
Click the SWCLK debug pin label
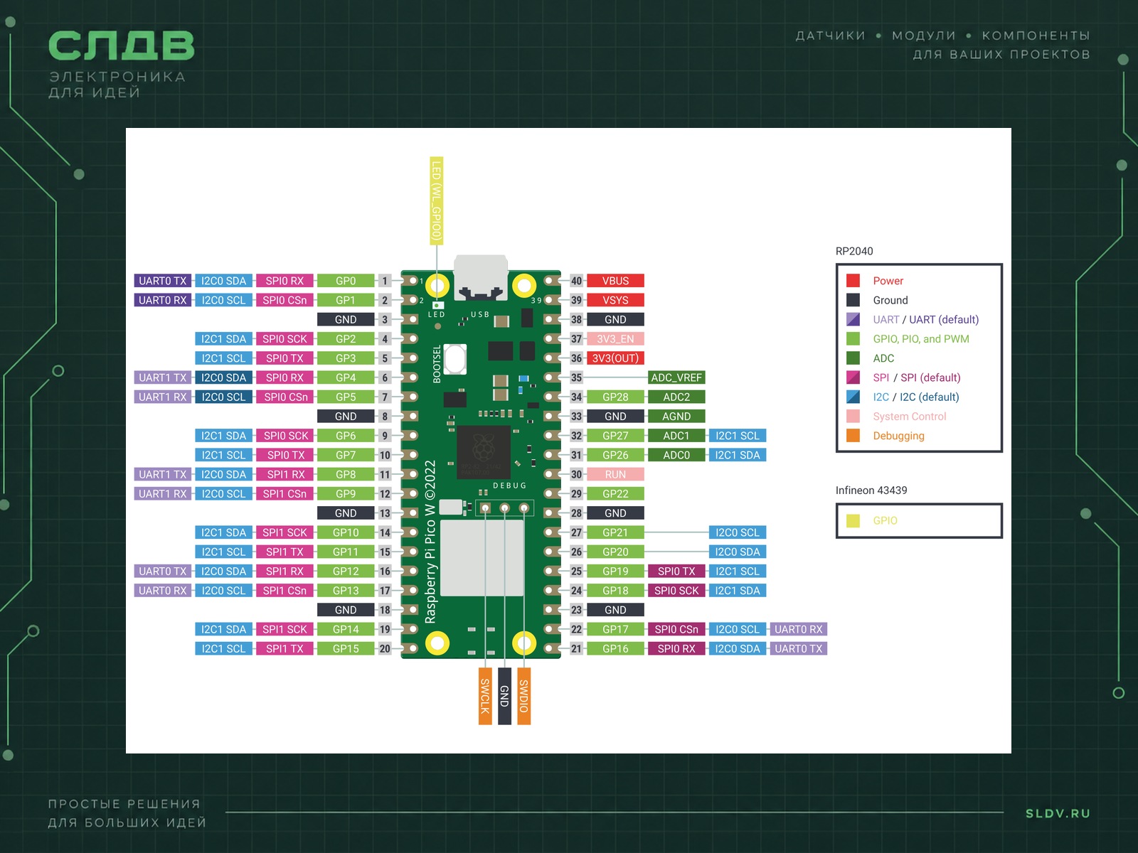tap(485, 697)
